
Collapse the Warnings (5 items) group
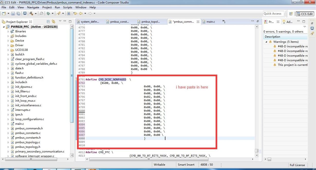point(266,42)
